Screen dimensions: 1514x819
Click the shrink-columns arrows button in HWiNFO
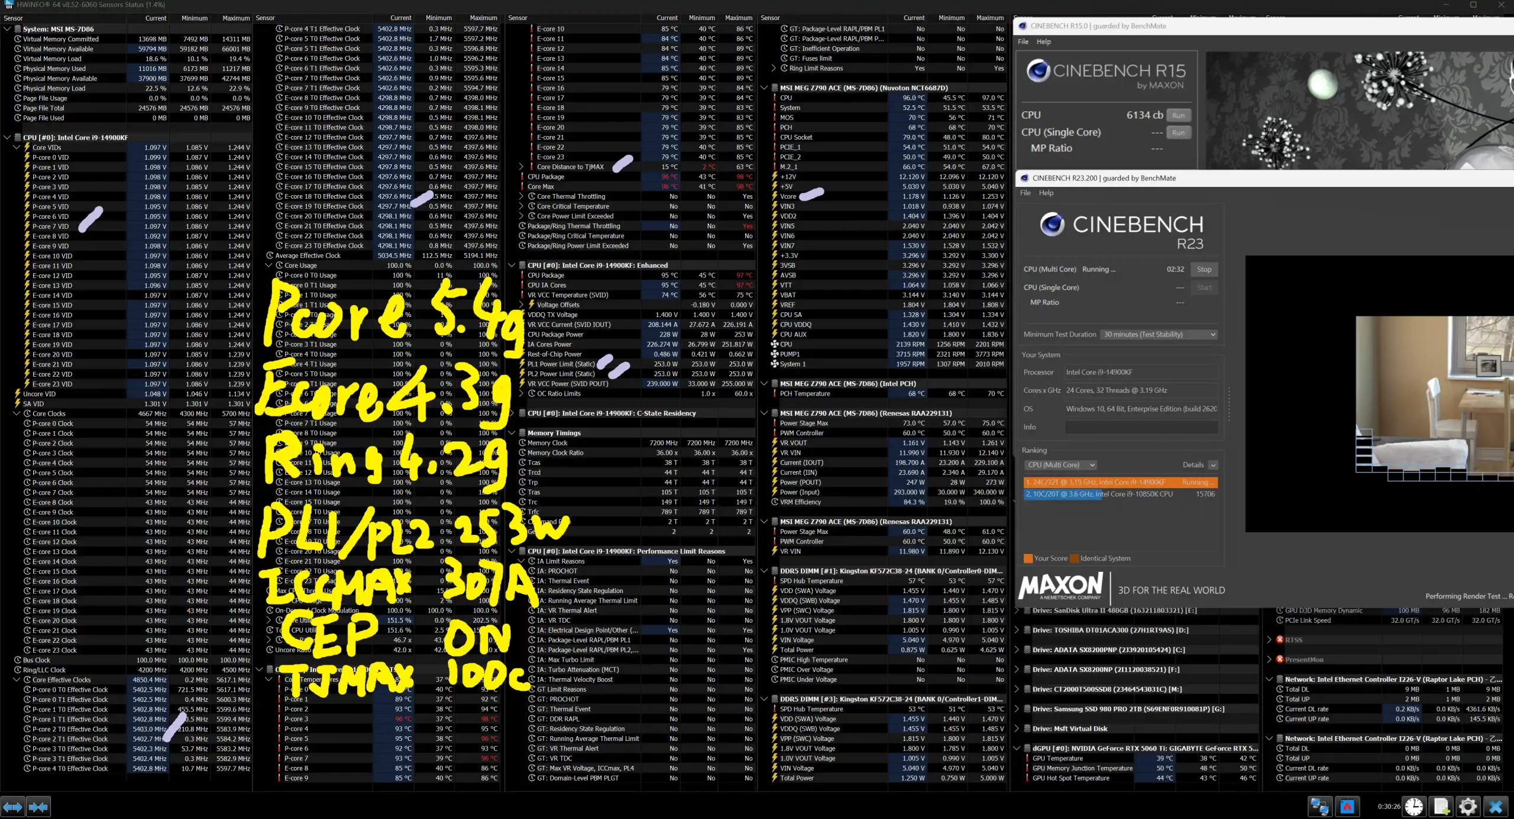(x=38, y=807)
